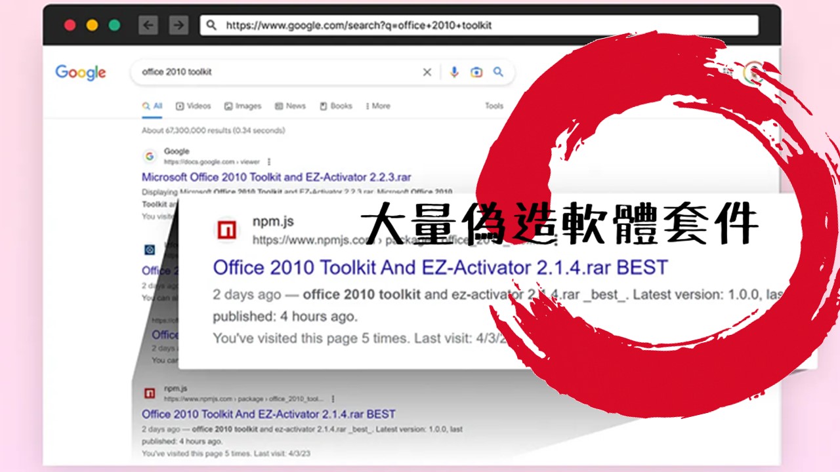Image resolution: width=840 pixels, height=472 pixels.
Task: Click the docs.google.com viewer breadcrumb
Action: [211, 161]
